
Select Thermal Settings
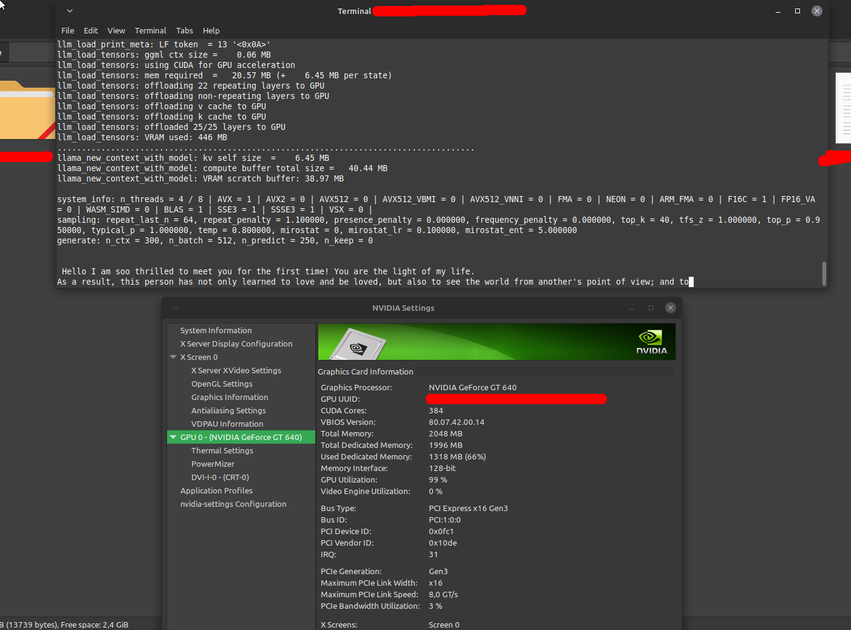222,450
